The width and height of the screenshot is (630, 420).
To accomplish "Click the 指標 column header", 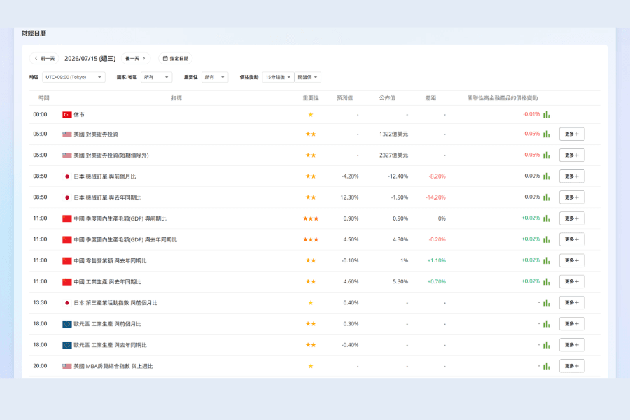I will pos(176,98).
